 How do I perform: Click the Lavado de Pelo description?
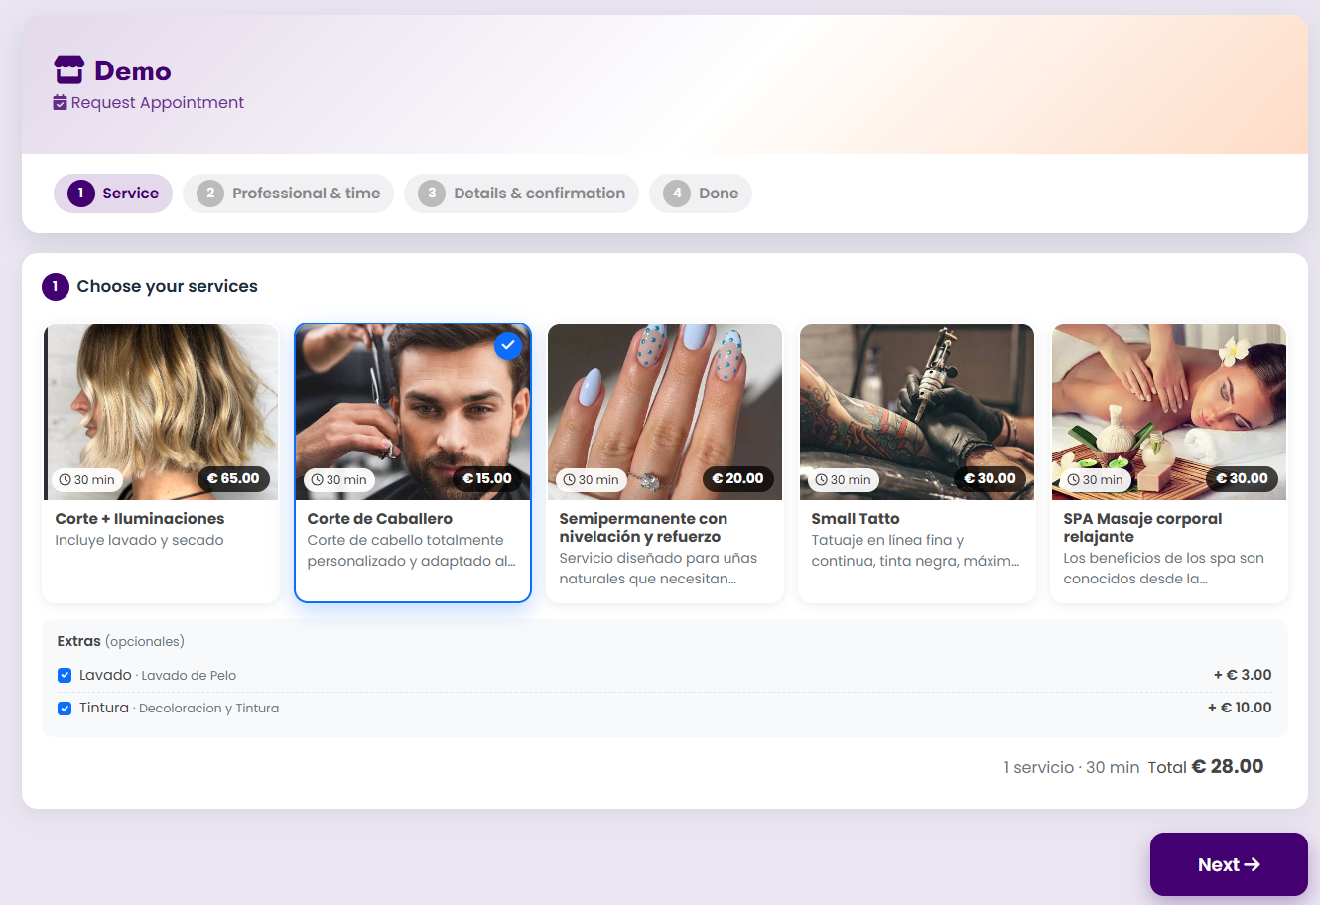point(189,676)
